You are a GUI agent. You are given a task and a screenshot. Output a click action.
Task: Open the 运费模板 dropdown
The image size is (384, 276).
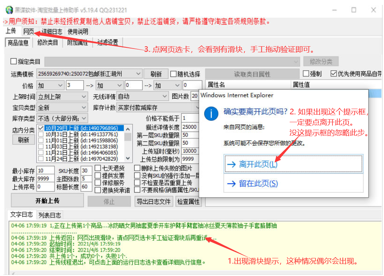tap(89, 74)
